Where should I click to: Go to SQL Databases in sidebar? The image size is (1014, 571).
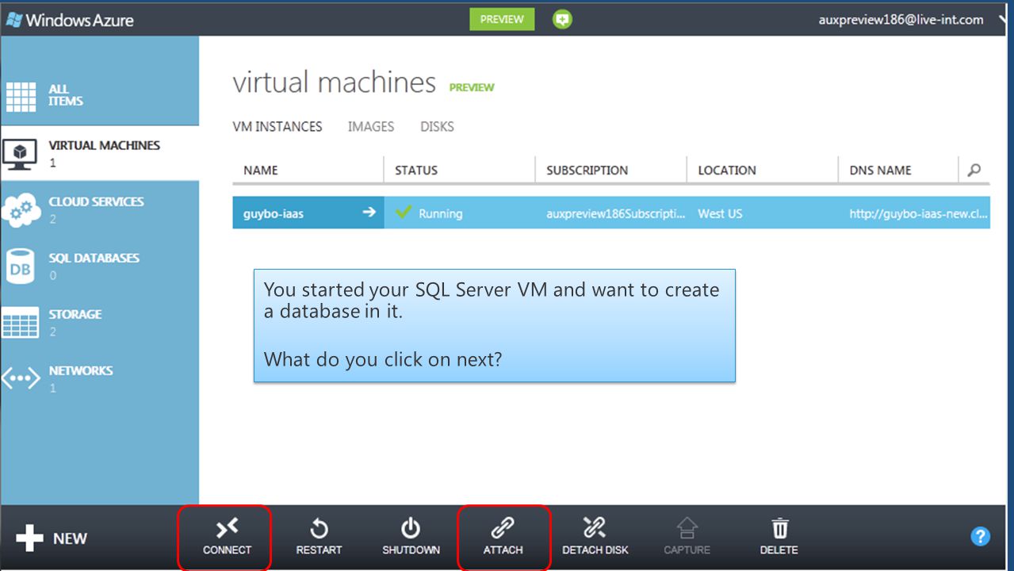[99, 266]
